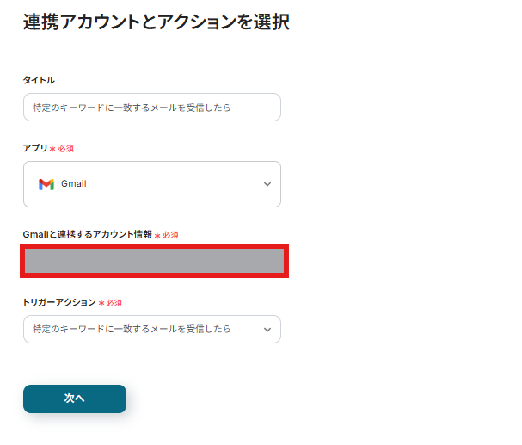Click the "Gmail" text in the app box
The image size is (522, 445).
point(74,184)
